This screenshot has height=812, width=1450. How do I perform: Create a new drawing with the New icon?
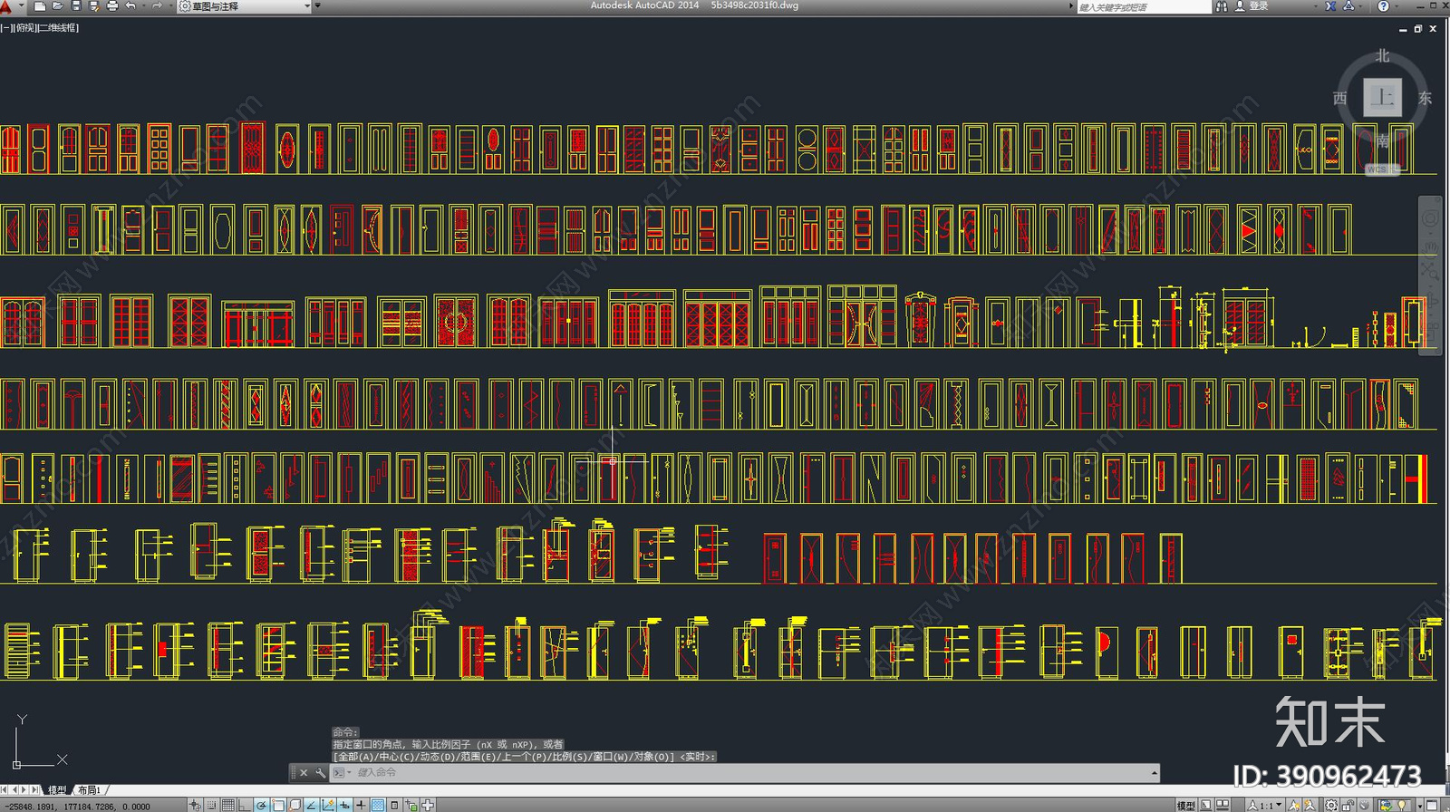pos(40,6)
